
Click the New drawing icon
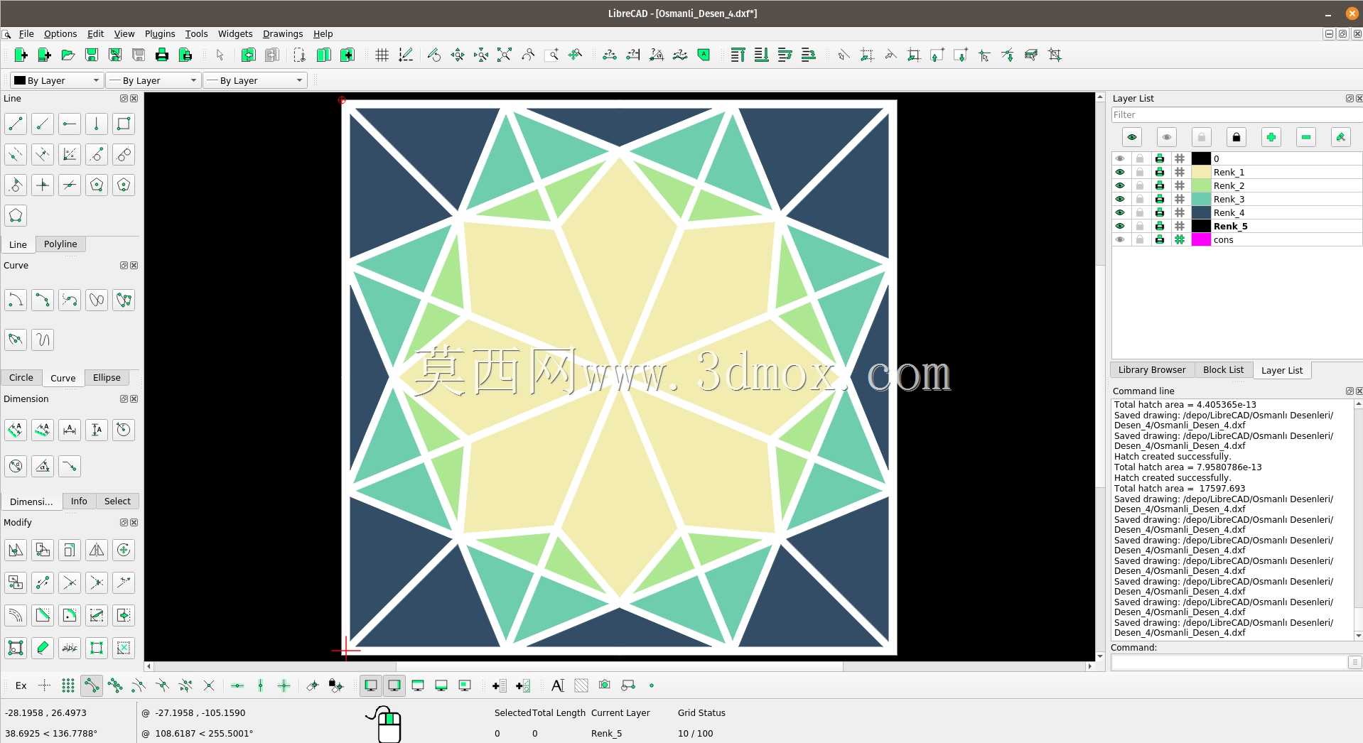click(x=21, y=55)
